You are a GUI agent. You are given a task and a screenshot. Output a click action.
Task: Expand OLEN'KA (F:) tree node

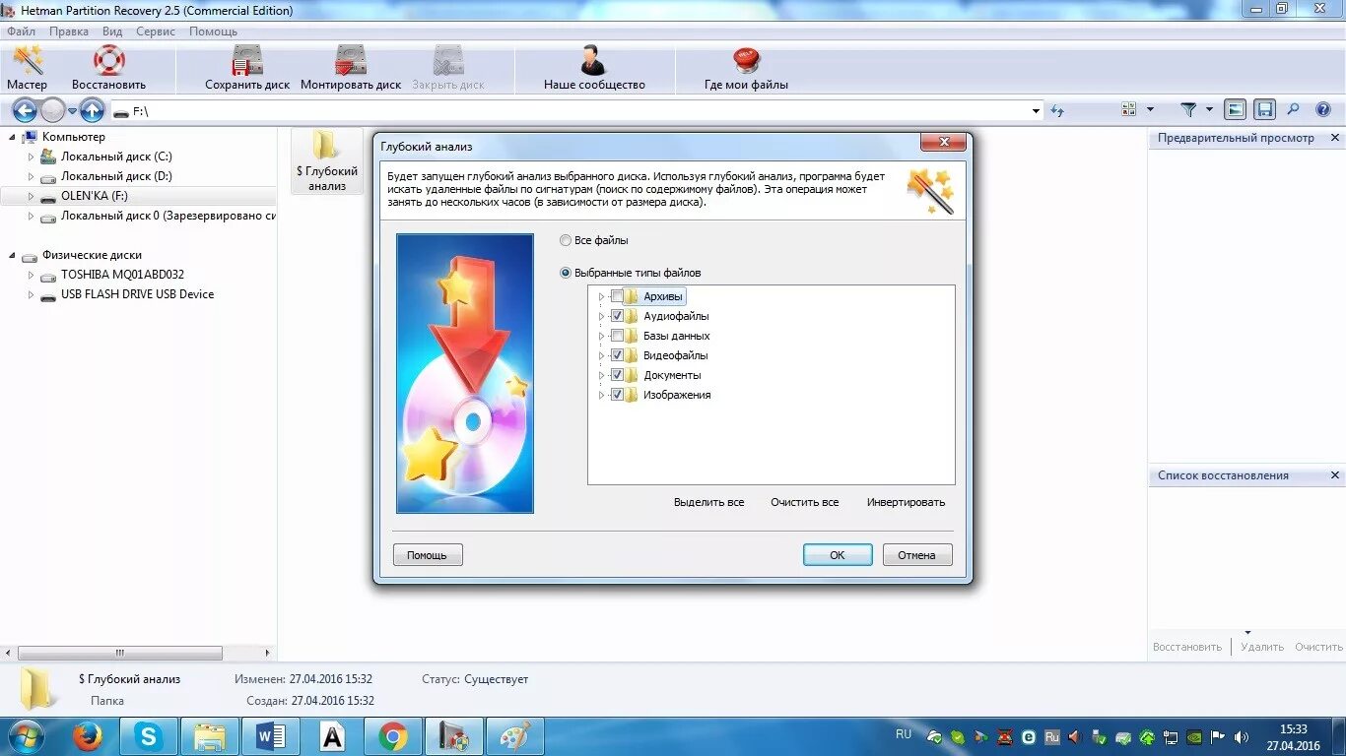(31, 196)
